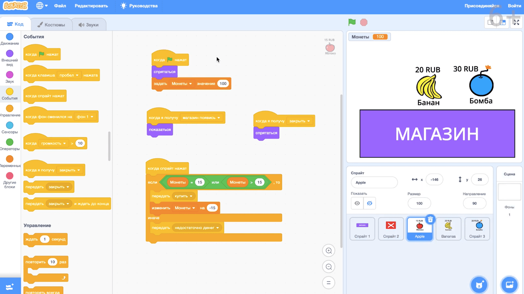
Task: Switch to the Костюмы tab
Action: click(51, 25)
